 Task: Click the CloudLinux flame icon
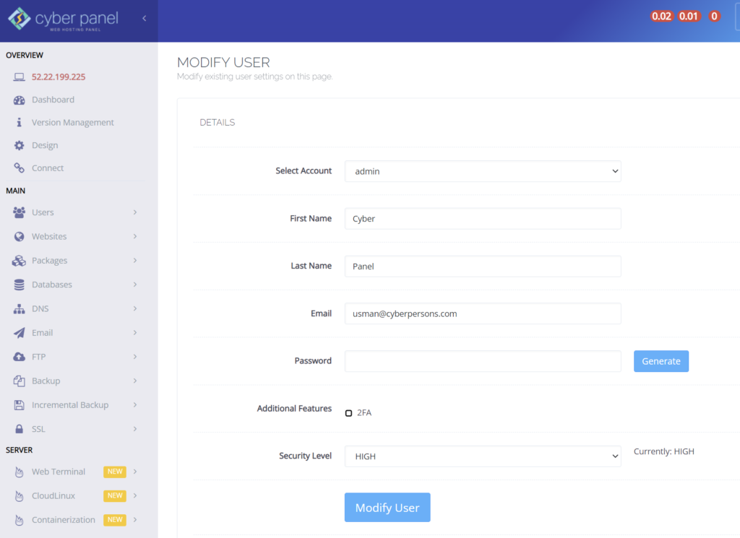coord(19,496)
